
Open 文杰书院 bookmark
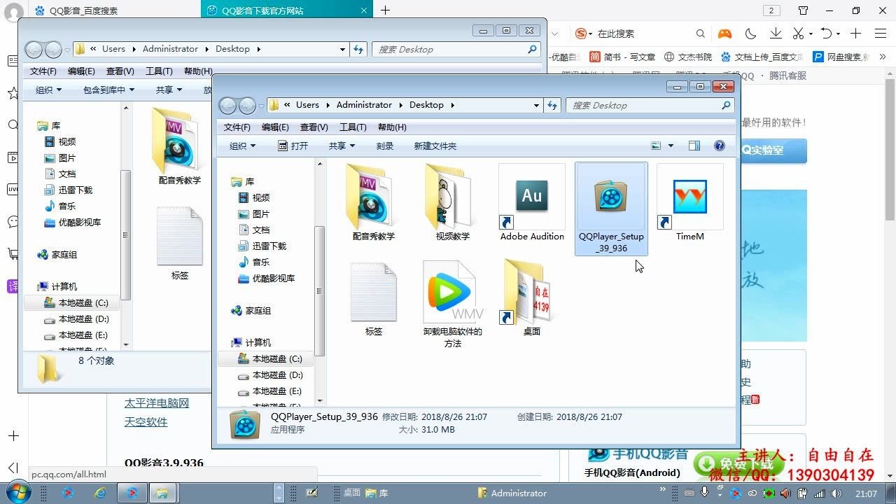coord(688,57)
